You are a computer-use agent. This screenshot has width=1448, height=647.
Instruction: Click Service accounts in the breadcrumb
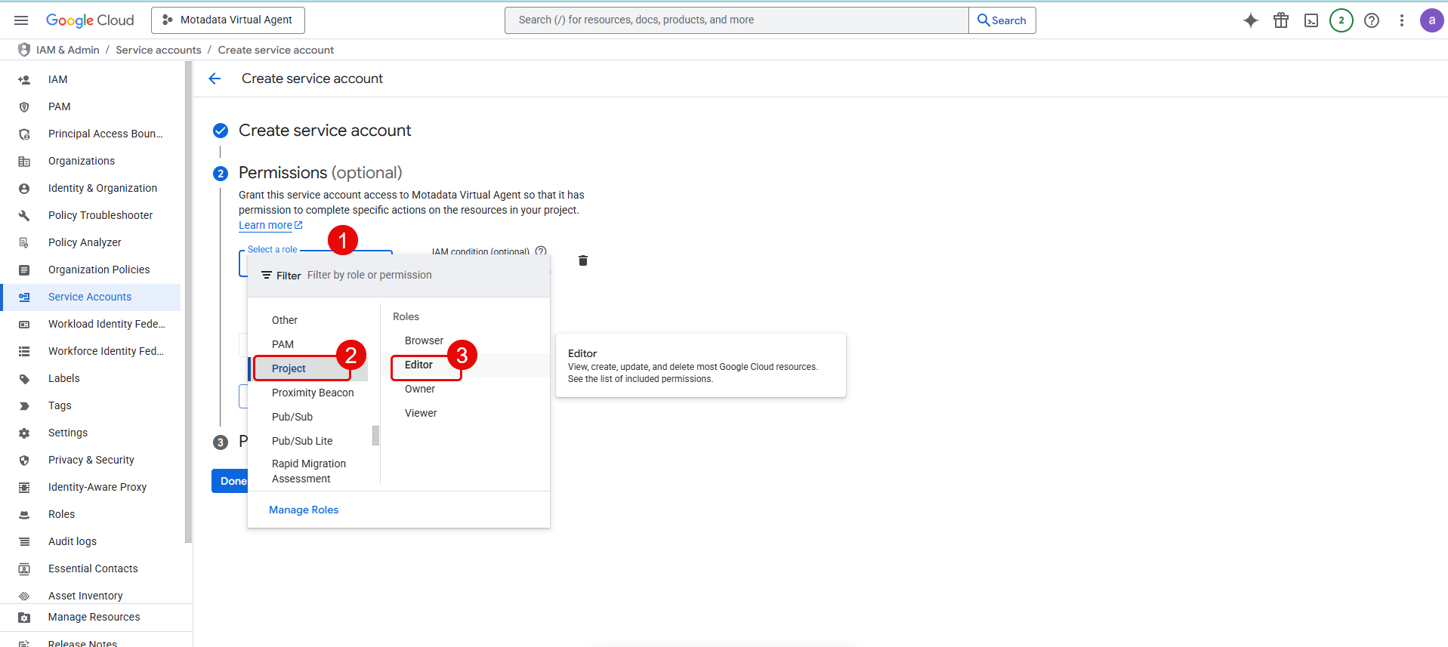pos(159,50)
